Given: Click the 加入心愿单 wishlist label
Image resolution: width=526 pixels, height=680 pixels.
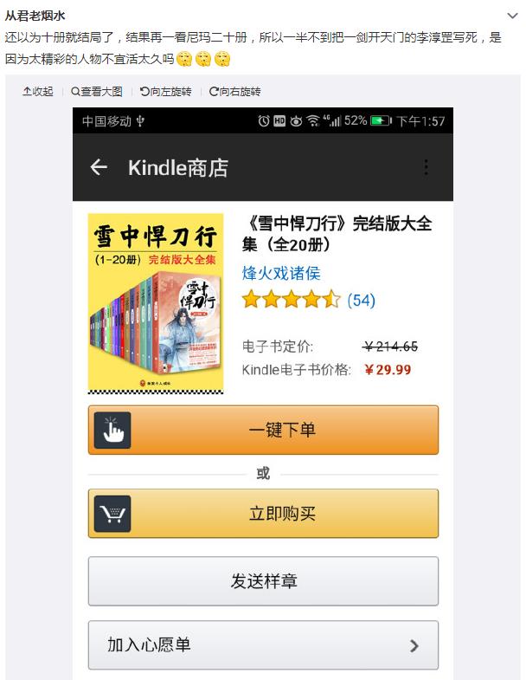Looking at the screenshot, I should tap(149, 644).
